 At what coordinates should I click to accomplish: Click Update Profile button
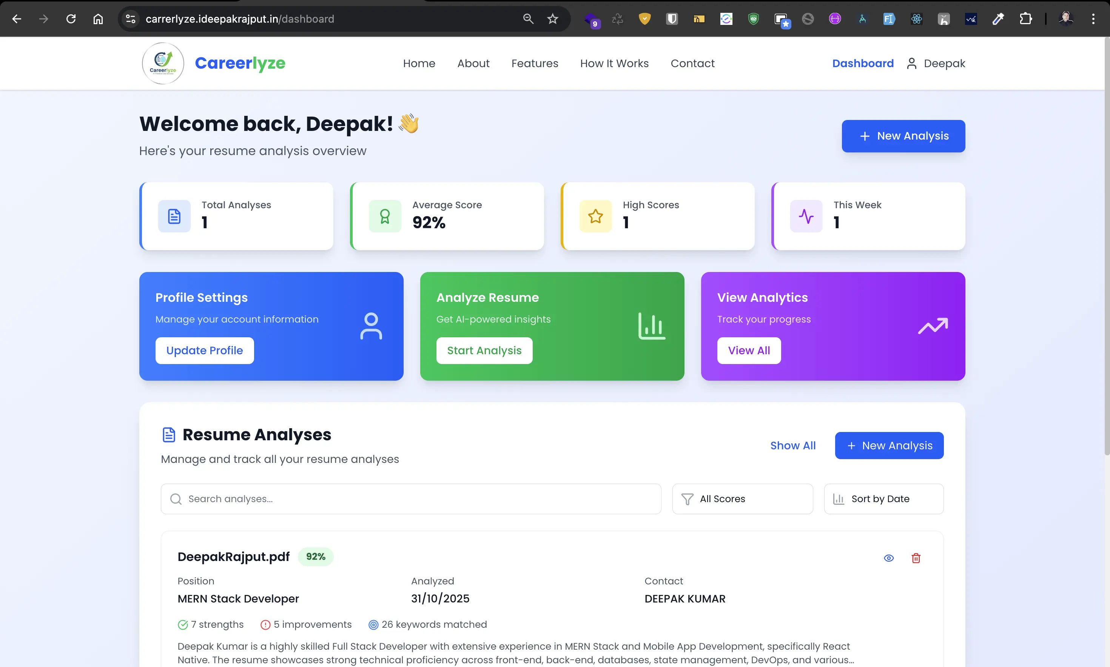tap(205, 350)
